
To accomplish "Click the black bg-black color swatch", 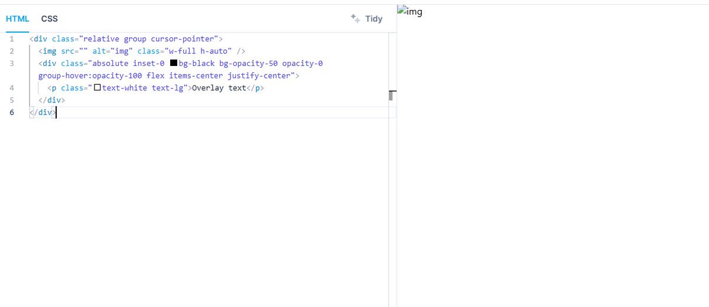I will coord(174,63).
